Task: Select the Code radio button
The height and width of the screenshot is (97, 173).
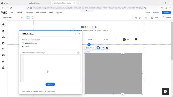Action: coord(23,47)
